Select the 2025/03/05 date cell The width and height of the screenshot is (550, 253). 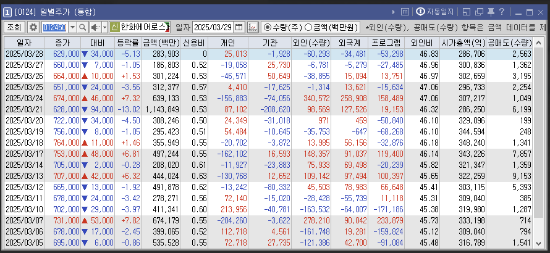coord(24,243)
